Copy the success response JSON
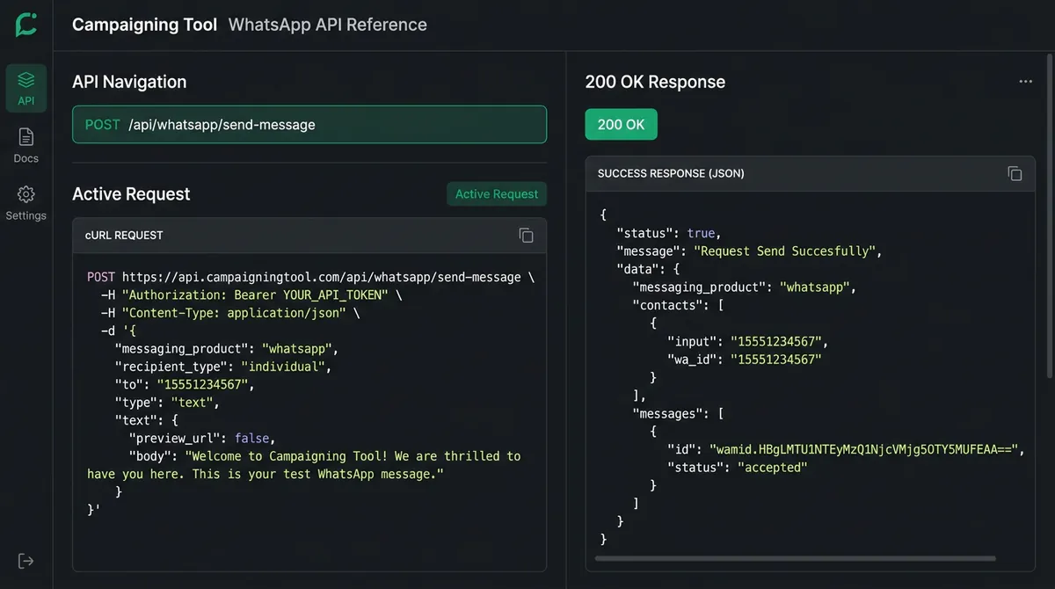 [x=1015, y=173]
